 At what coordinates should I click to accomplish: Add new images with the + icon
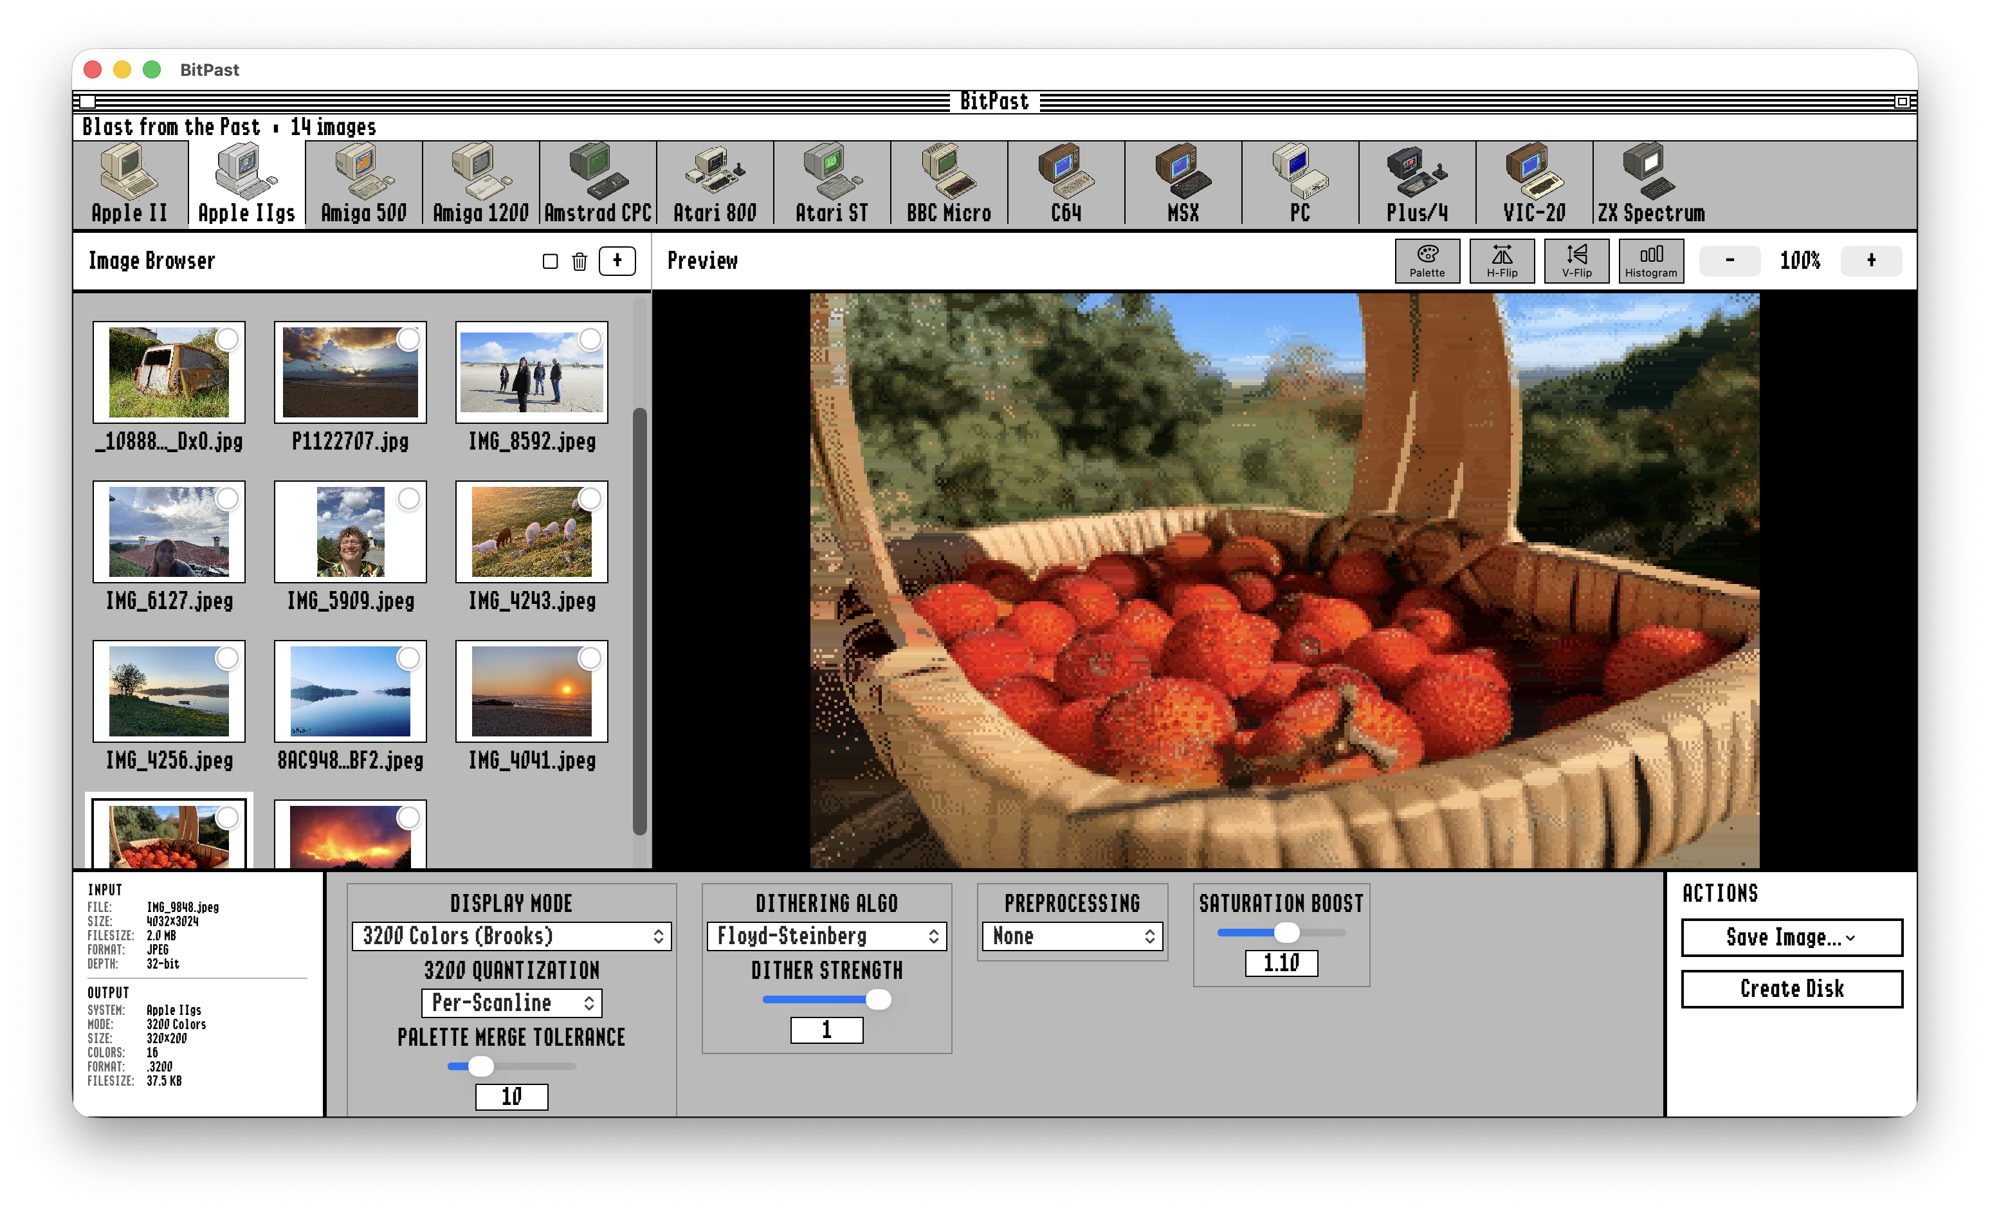tap(617, 261)
